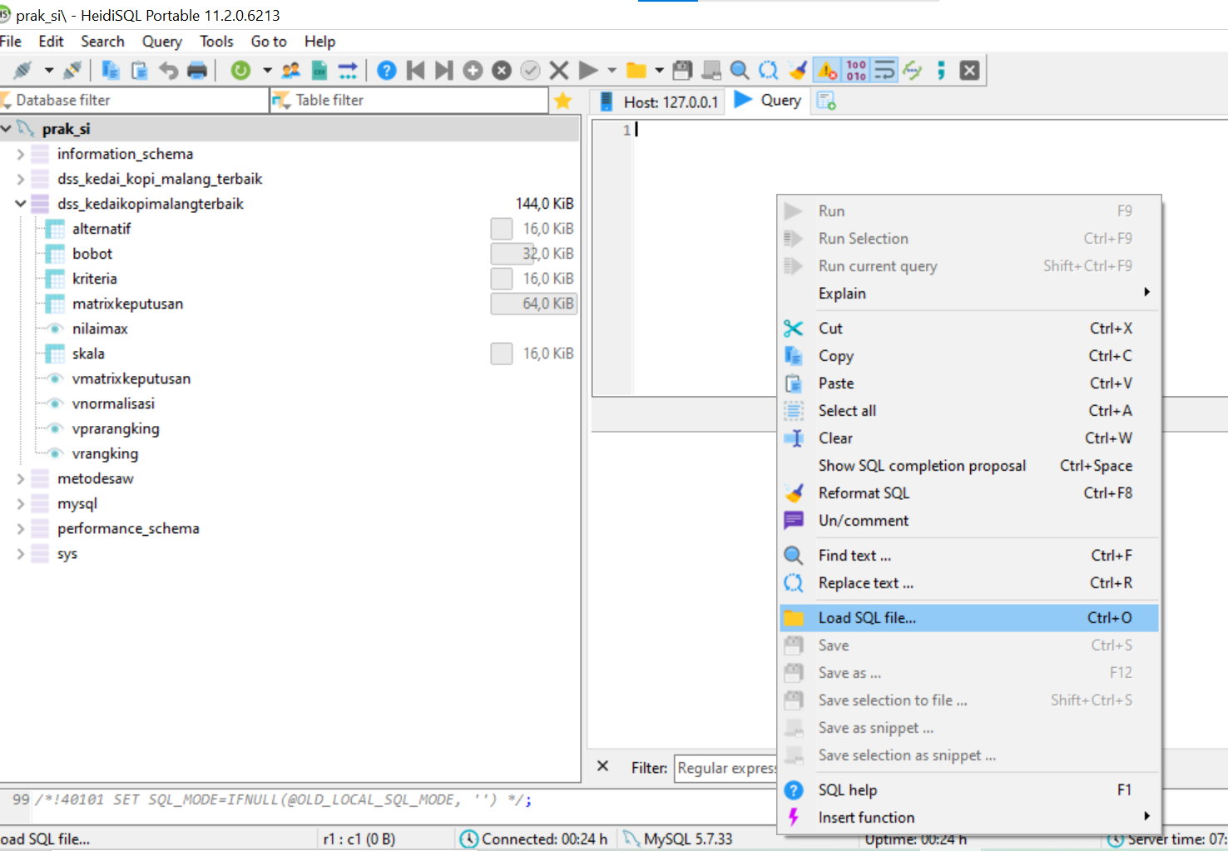Jump to first row icon
The height and width of the screenshot is (851, 1228).
point(415,71)
